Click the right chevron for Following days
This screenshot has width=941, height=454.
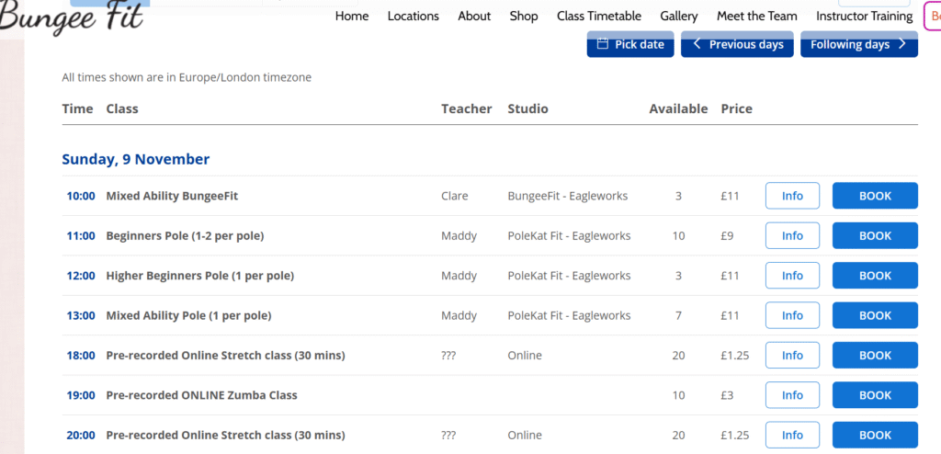[x=902, y=44]
